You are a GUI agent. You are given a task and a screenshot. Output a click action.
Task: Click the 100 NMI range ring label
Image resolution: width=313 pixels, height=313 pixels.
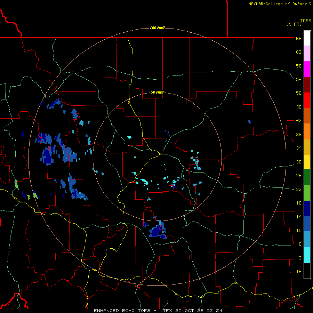pos(157,28)
